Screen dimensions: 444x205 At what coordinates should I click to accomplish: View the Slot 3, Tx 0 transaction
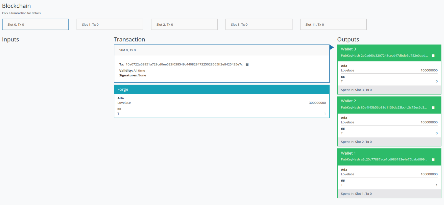pos(259,24)
